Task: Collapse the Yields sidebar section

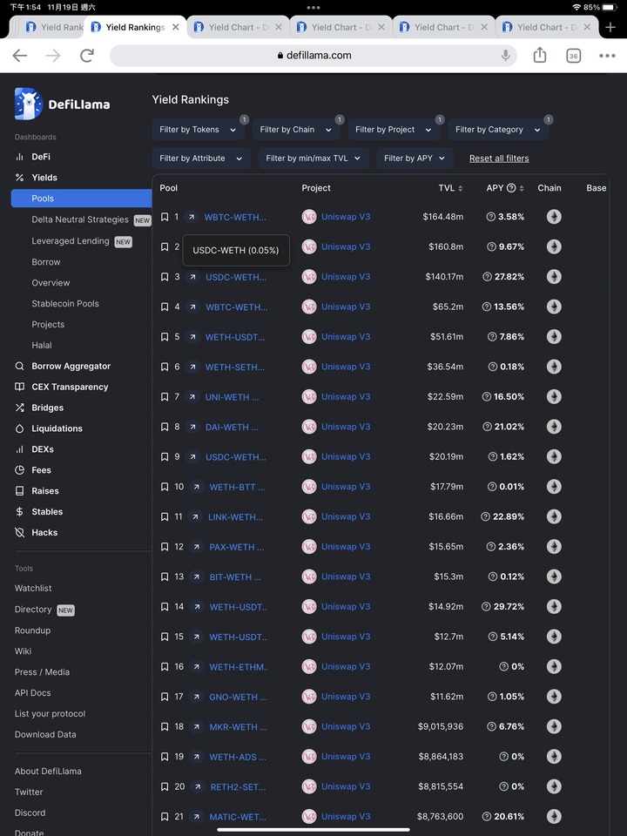Action: [x=44, y=178]
